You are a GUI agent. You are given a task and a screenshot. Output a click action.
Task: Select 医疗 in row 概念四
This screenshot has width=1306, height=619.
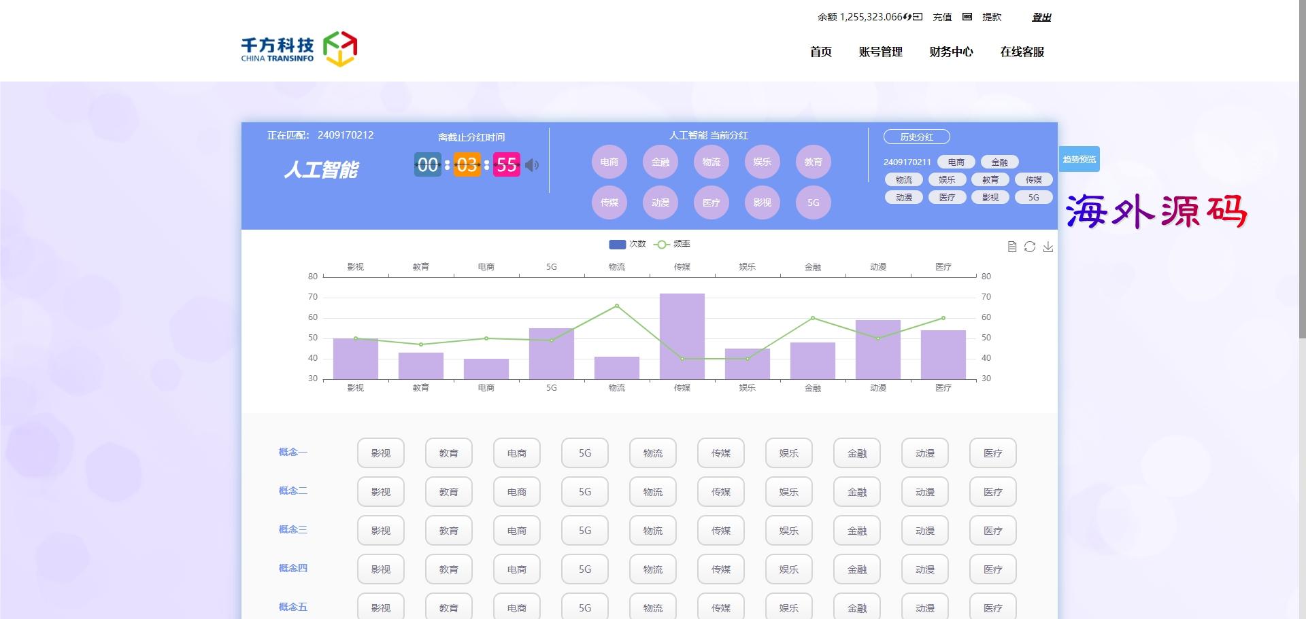coord(993,569)
